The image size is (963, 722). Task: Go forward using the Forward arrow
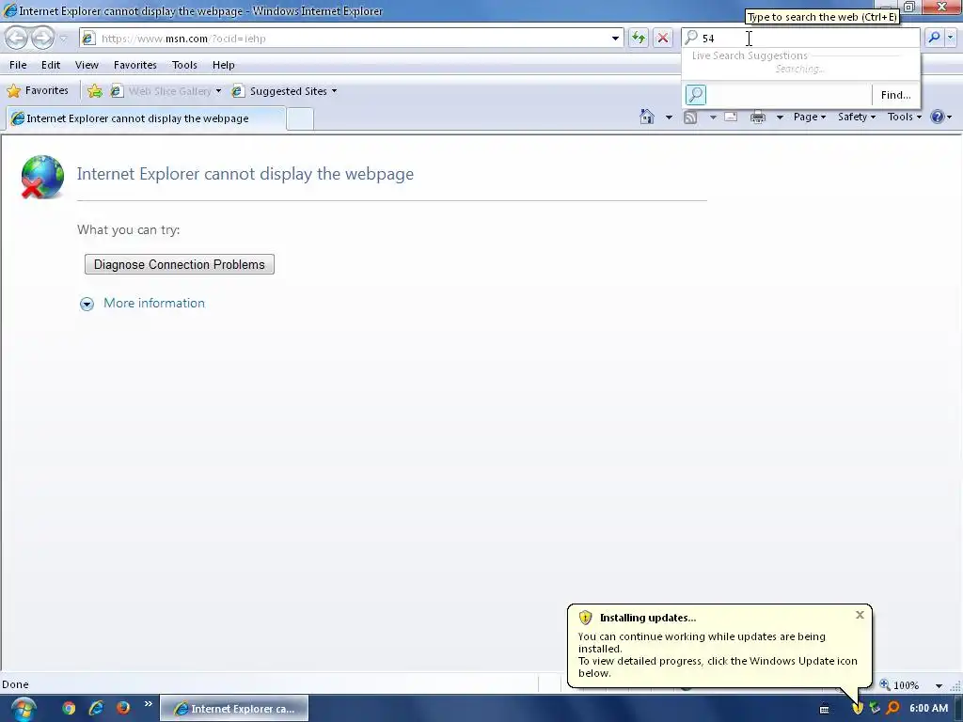click(x=42, y=38)
